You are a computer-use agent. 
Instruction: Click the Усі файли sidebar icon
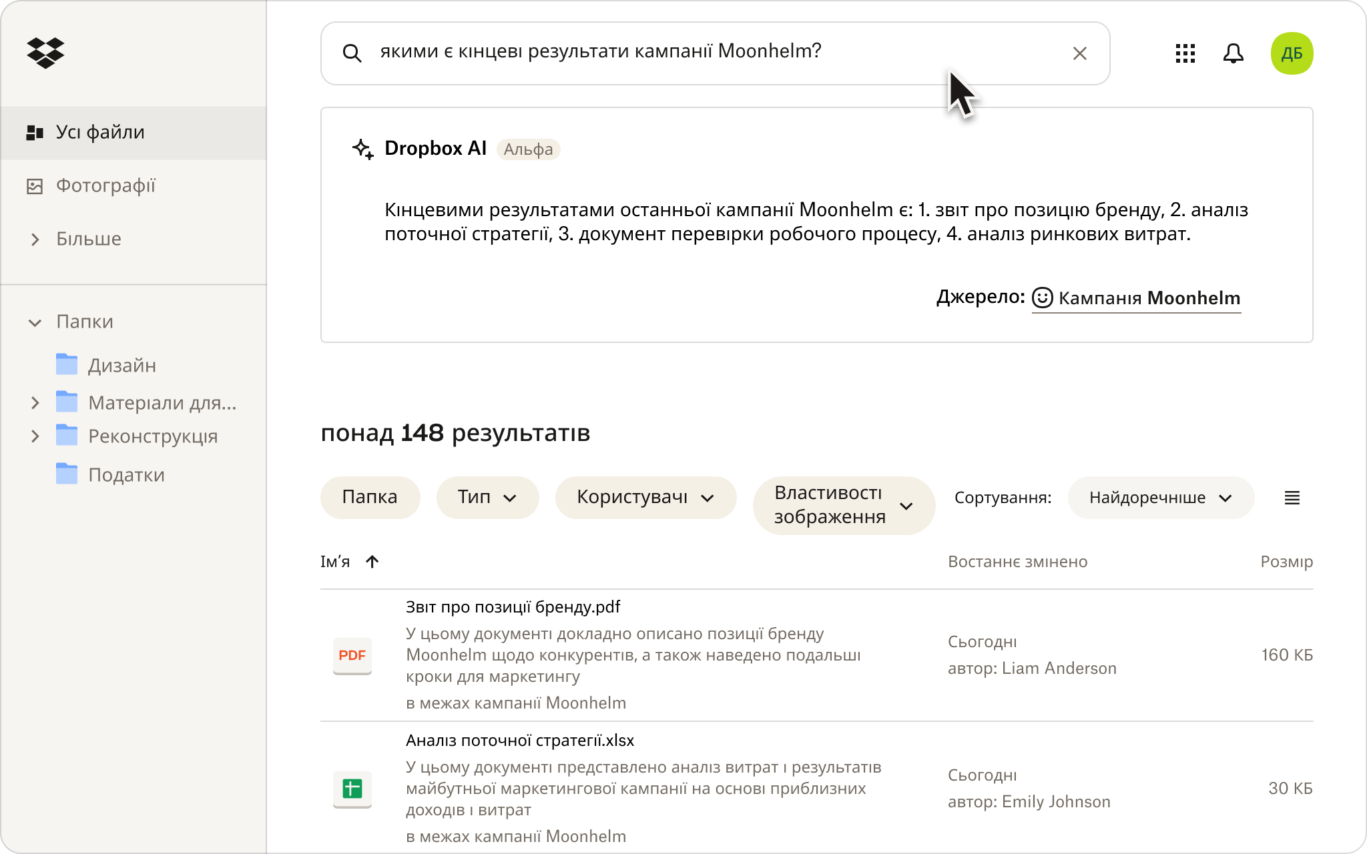(x=35, y=133)
